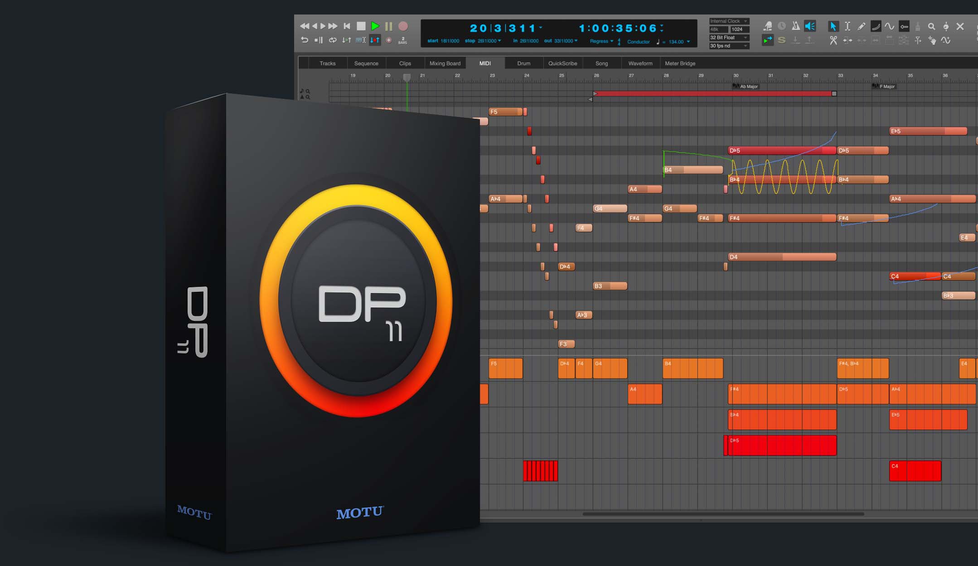
Task: Select the Reshape curve tool
Action: tap(876, 26)
